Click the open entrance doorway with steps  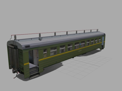coord(34,64)
